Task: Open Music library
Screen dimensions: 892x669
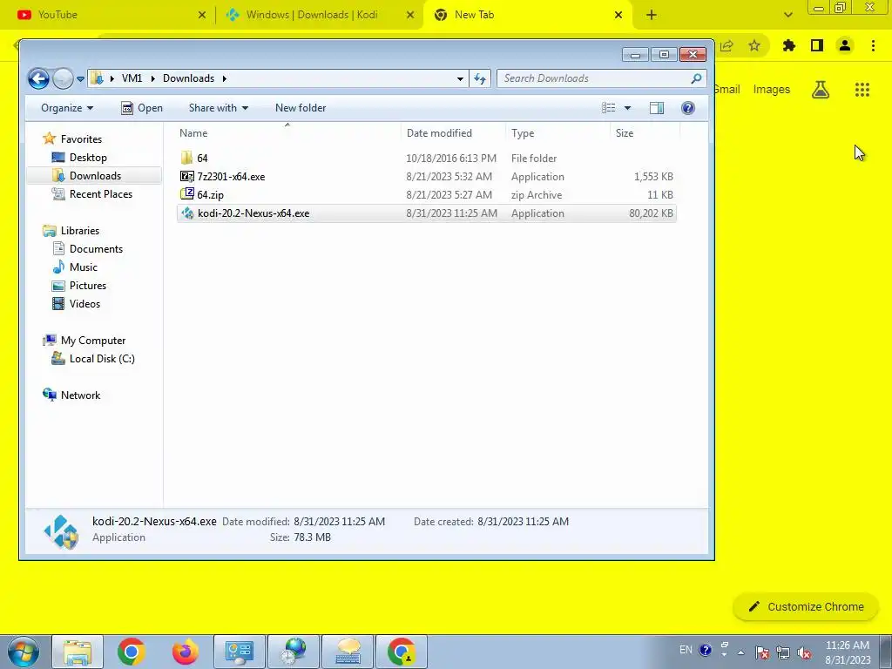Action: coord(75,267)
